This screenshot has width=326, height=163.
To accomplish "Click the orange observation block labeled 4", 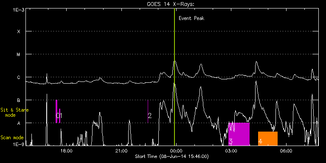I will point(268,138).
